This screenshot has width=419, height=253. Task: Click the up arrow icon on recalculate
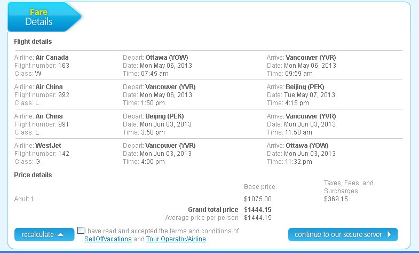click(61, 234)
